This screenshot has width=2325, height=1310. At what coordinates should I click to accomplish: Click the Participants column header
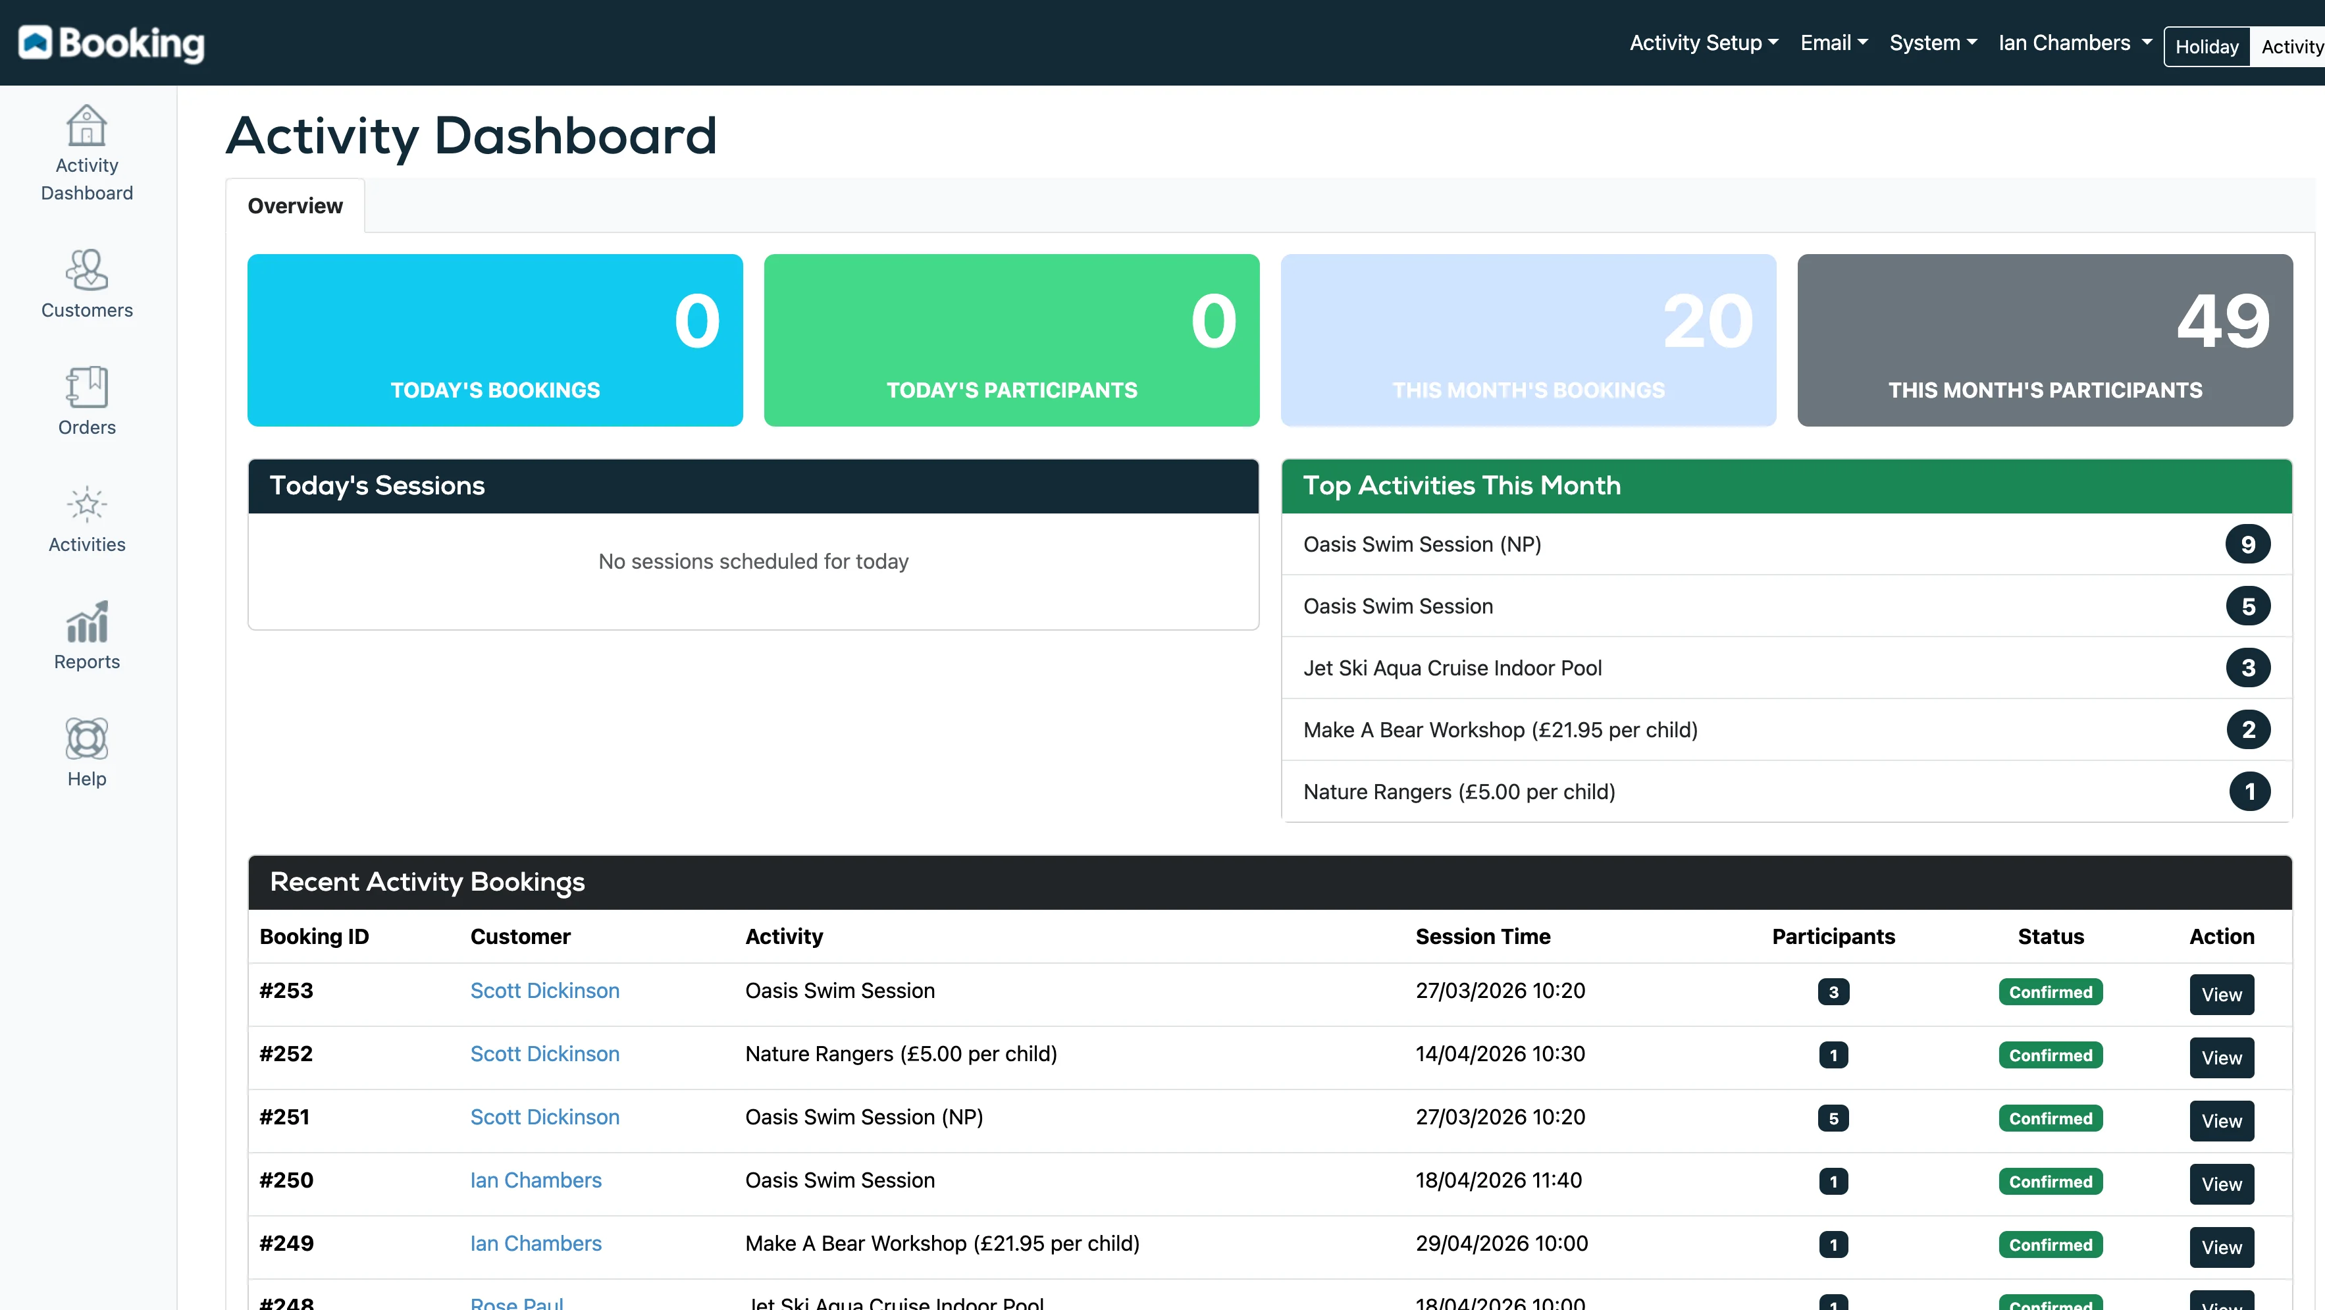point(1833,936)
